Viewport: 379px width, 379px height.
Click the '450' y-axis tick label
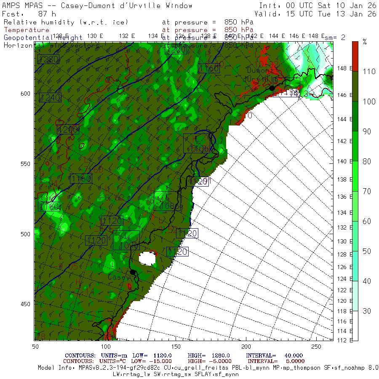pyautogui.click(x=25, y=304)
